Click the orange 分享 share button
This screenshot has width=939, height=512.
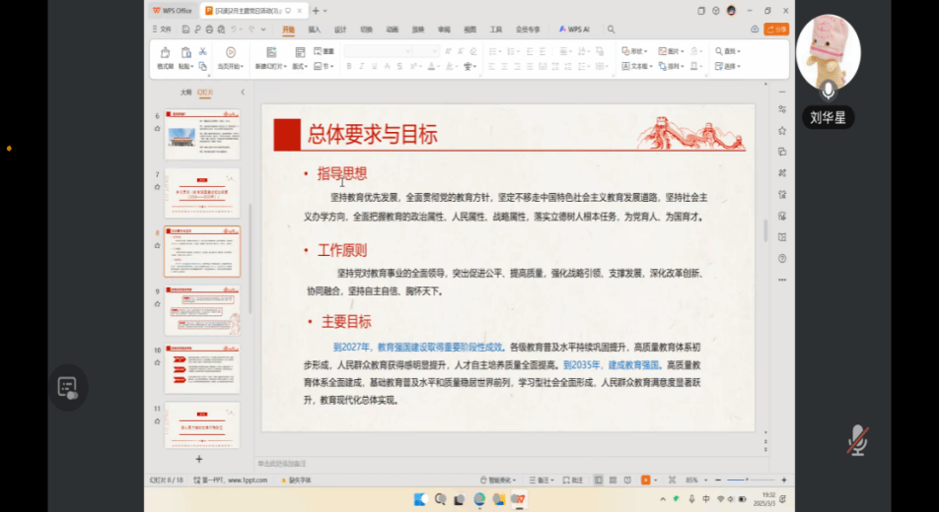point(778,30)
